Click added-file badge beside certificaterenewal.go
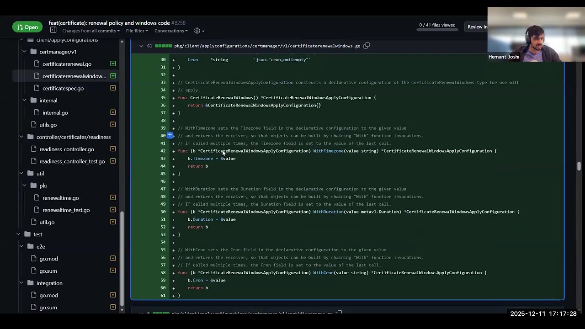 coord(113,64)
